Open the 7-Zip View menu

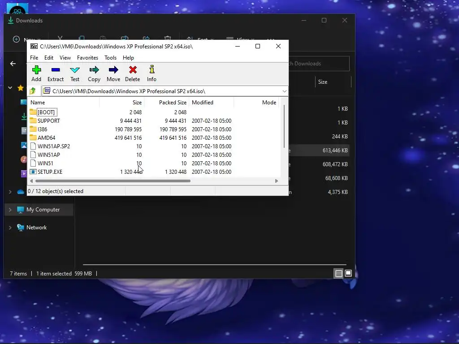(x=65, y=58)
